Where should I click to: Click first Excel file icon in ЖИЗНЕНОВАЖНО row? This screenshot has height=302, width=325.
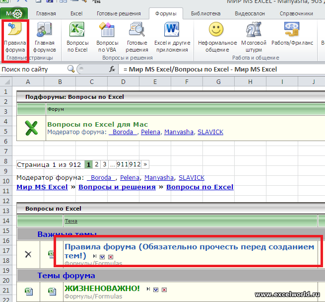[x=29, y=292]
